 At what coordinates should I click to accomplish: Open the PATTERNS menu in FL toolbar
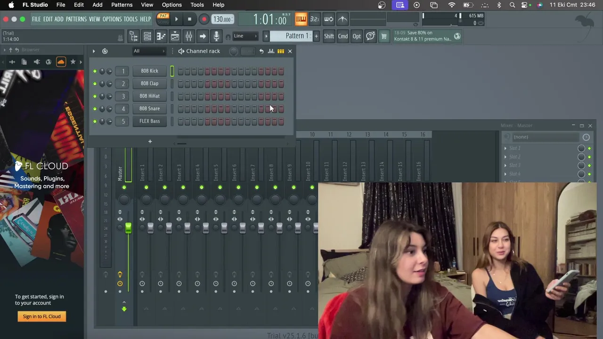(x=76, y=19)
